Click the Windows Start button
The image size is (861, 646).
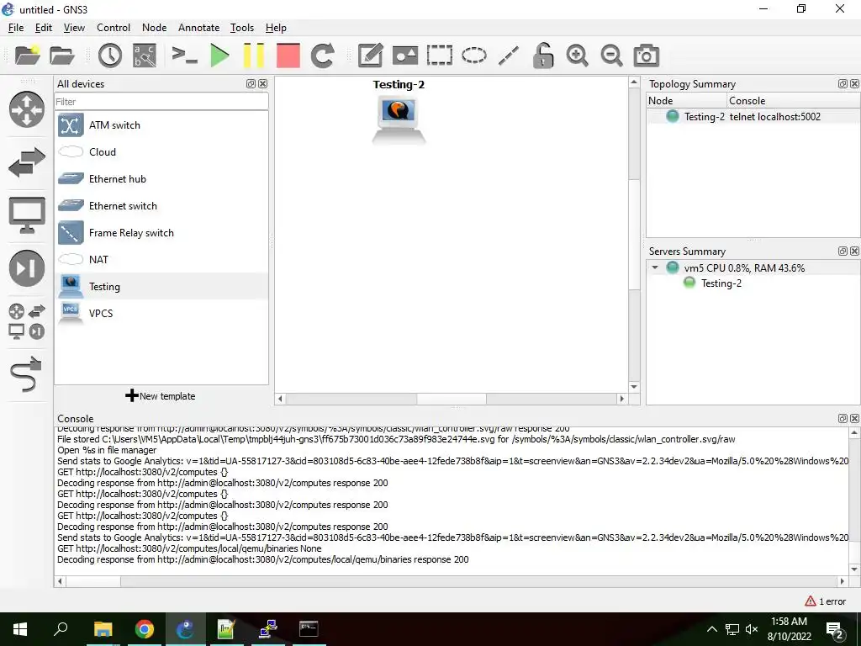click(20, 629)
